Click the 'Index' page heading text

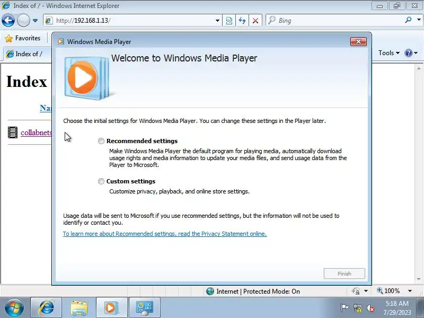point(27,82)
